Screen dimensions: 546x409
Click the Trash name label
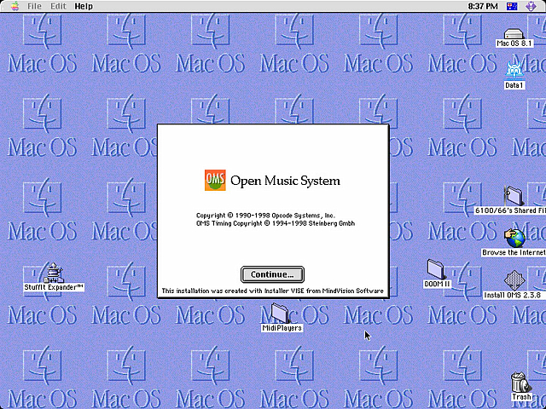[521, 397]
